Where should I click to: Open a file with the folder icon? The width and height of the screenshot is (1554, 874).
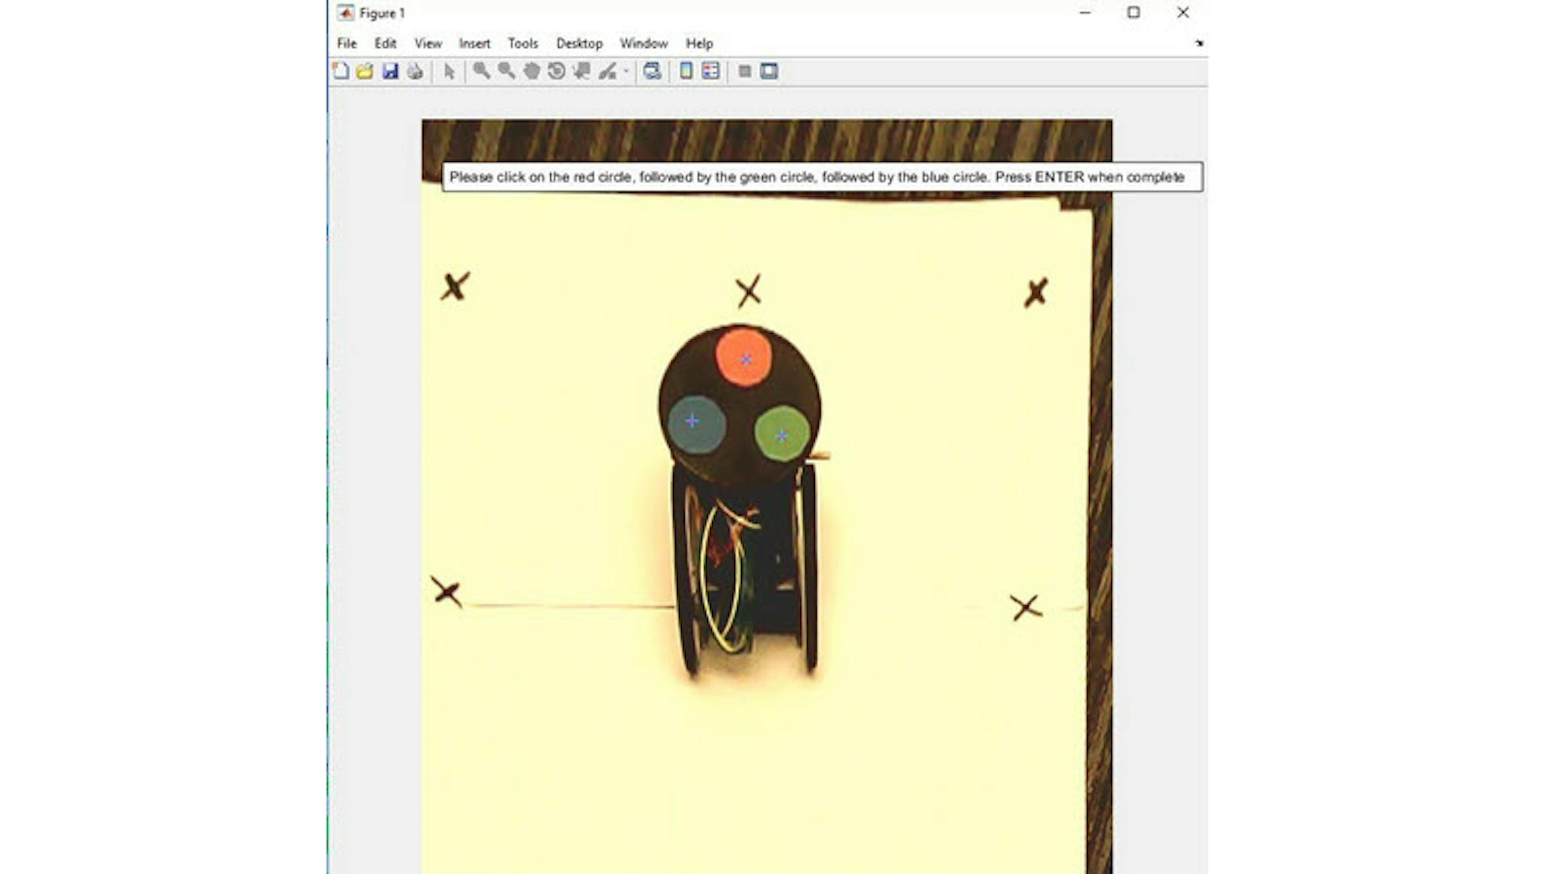pos(365,71)
